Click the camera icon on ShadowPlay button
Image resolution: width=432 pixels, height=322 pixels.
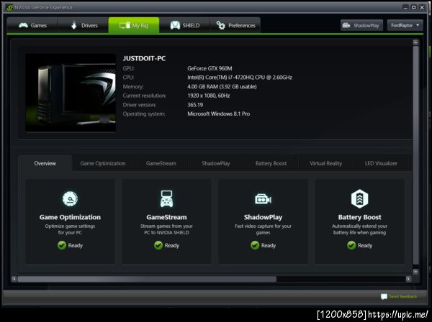[346, 26]
